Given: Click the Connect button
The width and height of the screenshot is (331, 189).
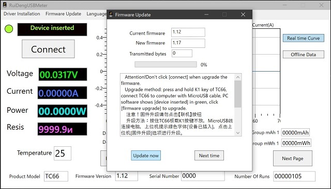Looking at the screenshot, I should (48, 49).
